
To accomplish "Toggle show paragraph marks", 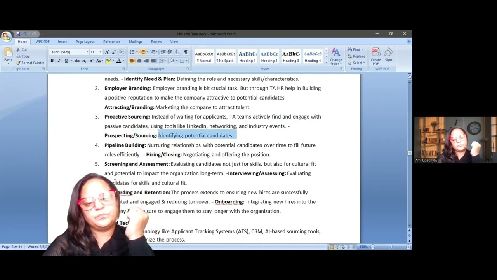I will tap(186, 52).
